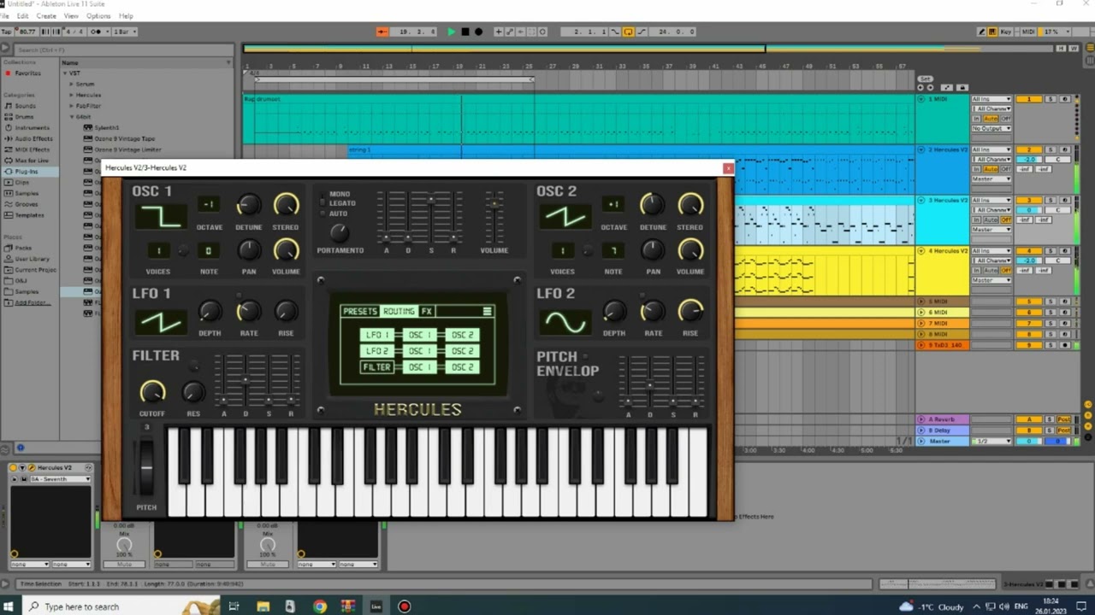Viewport: 1095px width, 615px height.
Task: Click the Arrangement Record button
Action: click(x=478, y=32)
